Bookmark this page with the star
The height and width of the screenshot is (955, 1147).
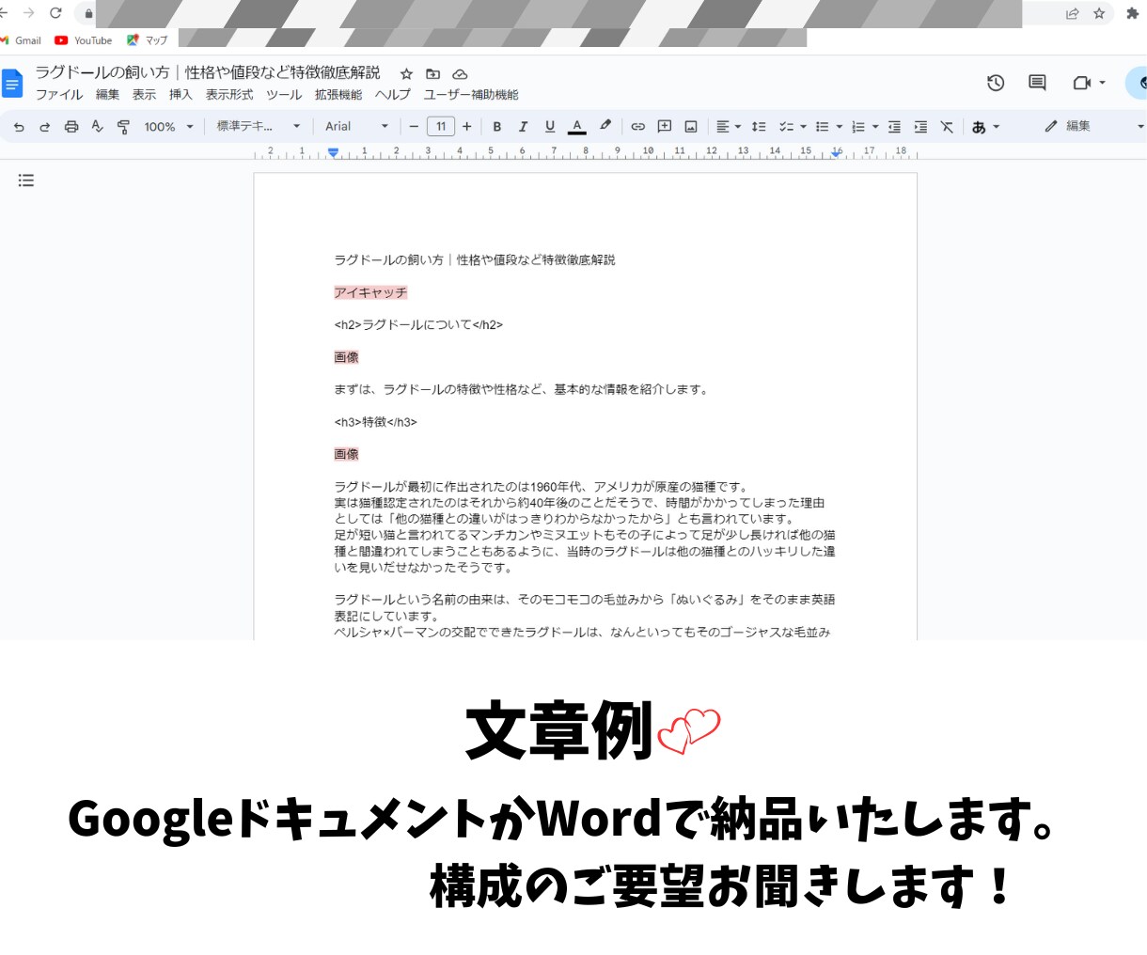(x=1099, y=13)
